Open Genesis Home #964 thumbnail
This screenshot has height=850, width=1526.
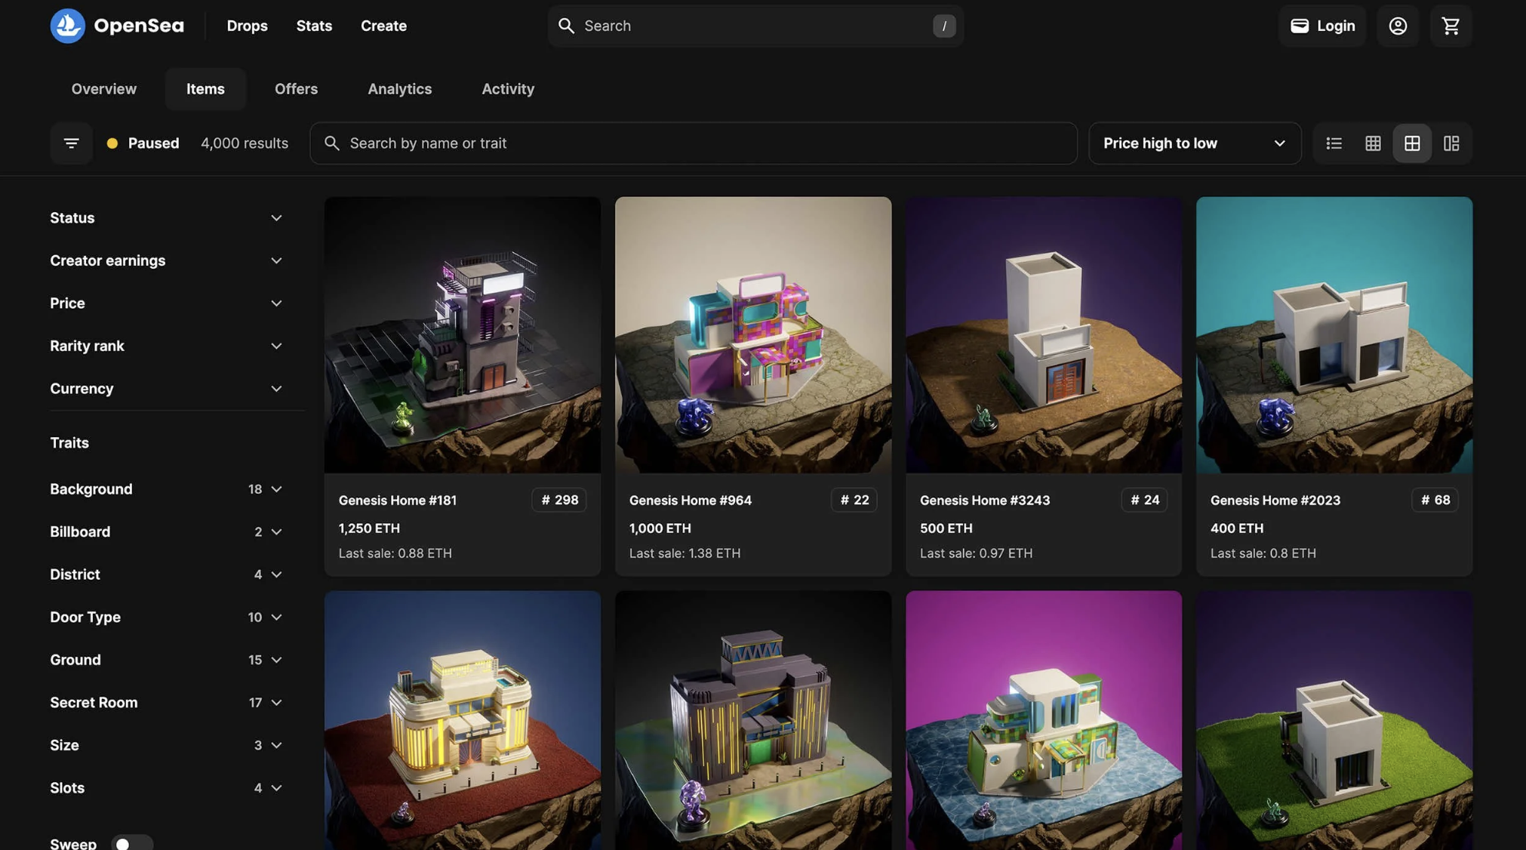click(x=752, y=335)
